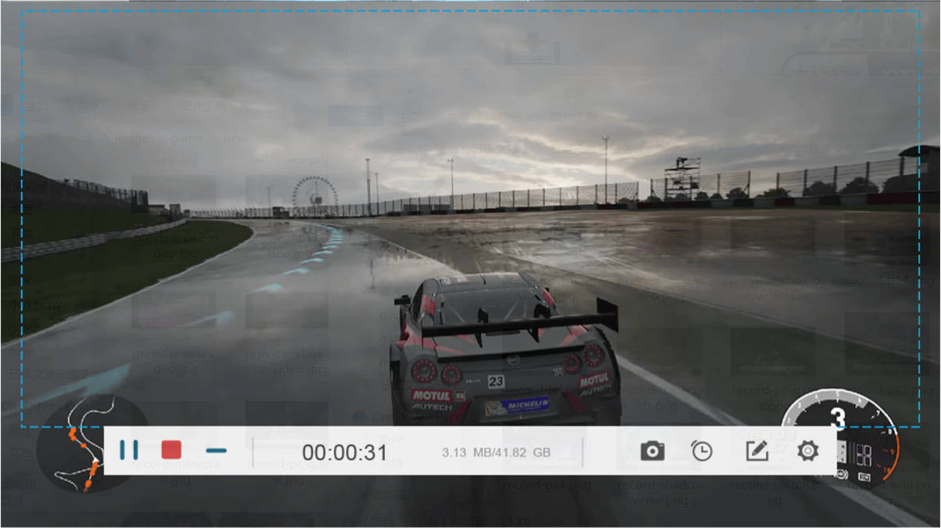Click the 00:00:31 elapsed time readout
Screen dimensions: 941x528
345,452
